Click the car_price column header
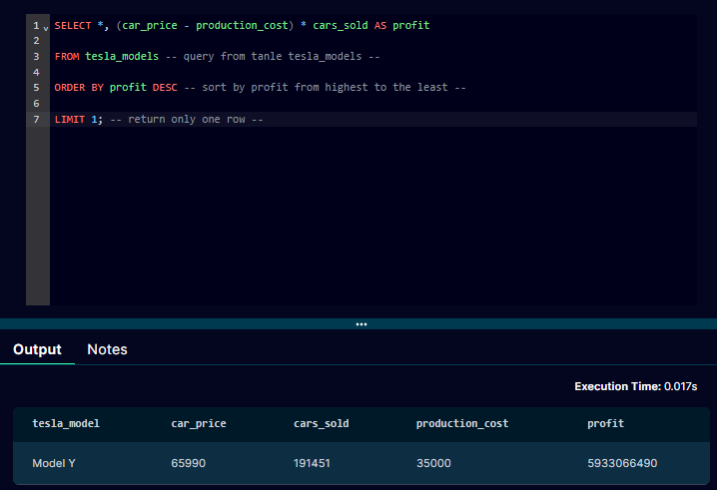The width and height of the screenshot is (717, 490). click(x=199, y=424)
